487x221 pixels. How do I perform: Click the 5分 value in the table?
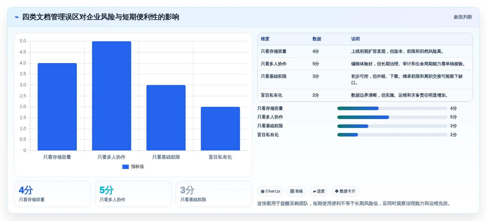pos(316,64)
